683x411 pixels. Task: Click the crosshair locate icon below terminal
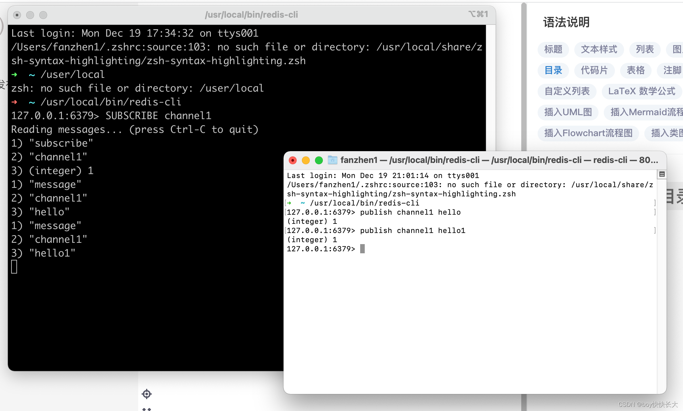pos(147,394)
